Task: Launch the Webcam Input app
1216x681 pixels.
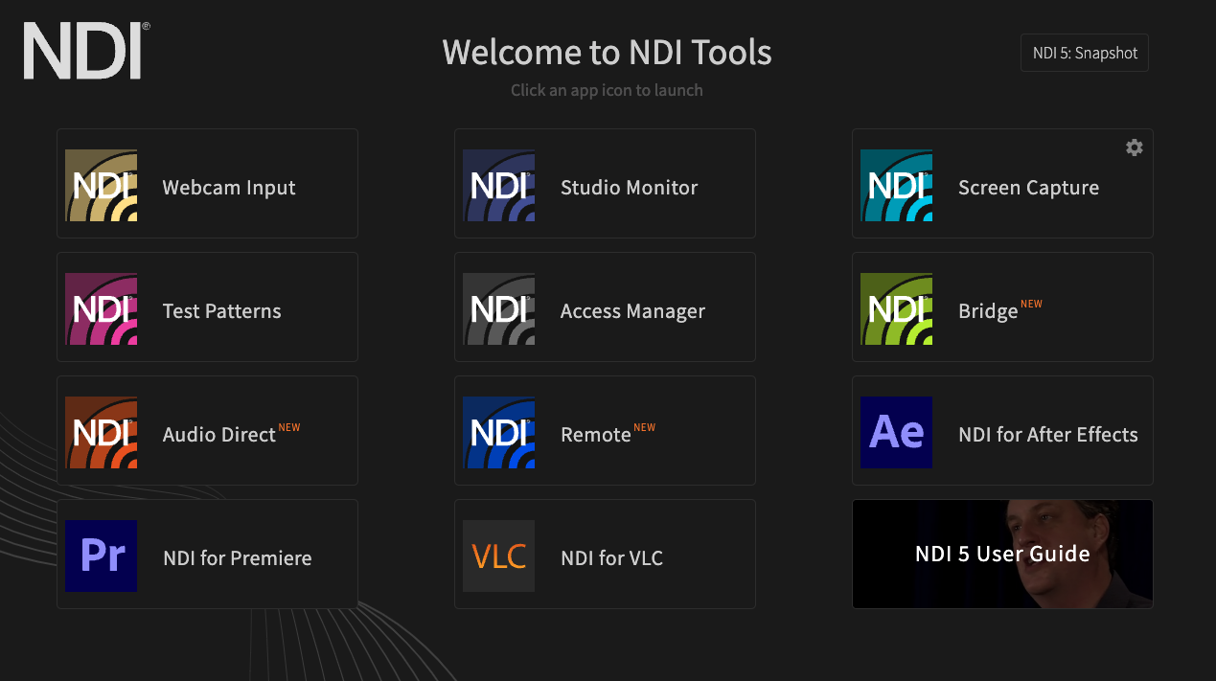Action: tap(207, 183)
